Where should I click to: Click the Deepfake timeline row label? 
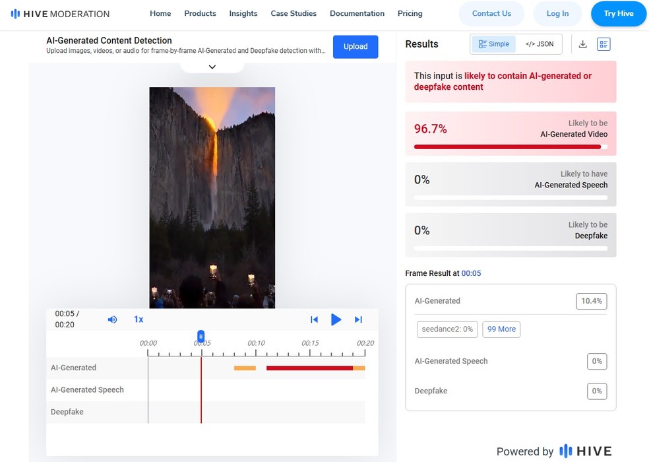[67, 412]
